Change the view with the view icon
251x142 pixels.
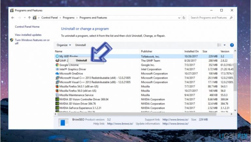(219, 45)
